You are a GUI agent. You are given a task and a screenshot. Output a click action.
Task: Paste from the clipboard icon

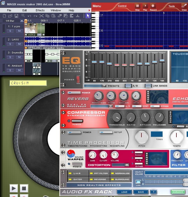click(x=53, y=16)
